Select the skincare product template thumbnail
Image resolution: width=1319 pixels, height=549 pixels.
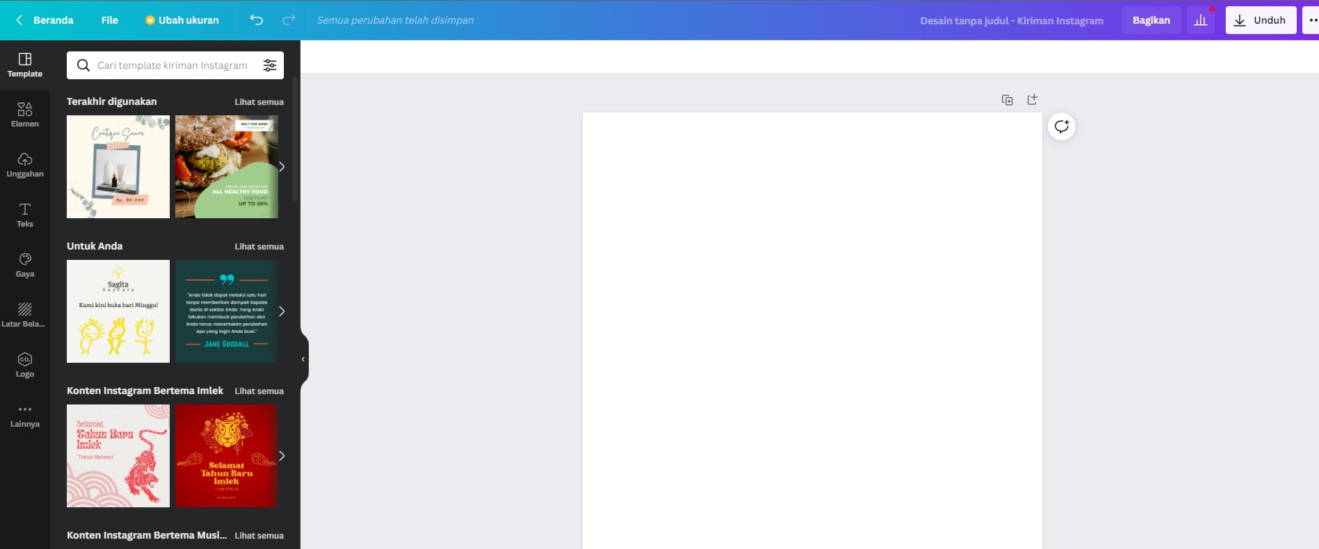tap(118, 167)
